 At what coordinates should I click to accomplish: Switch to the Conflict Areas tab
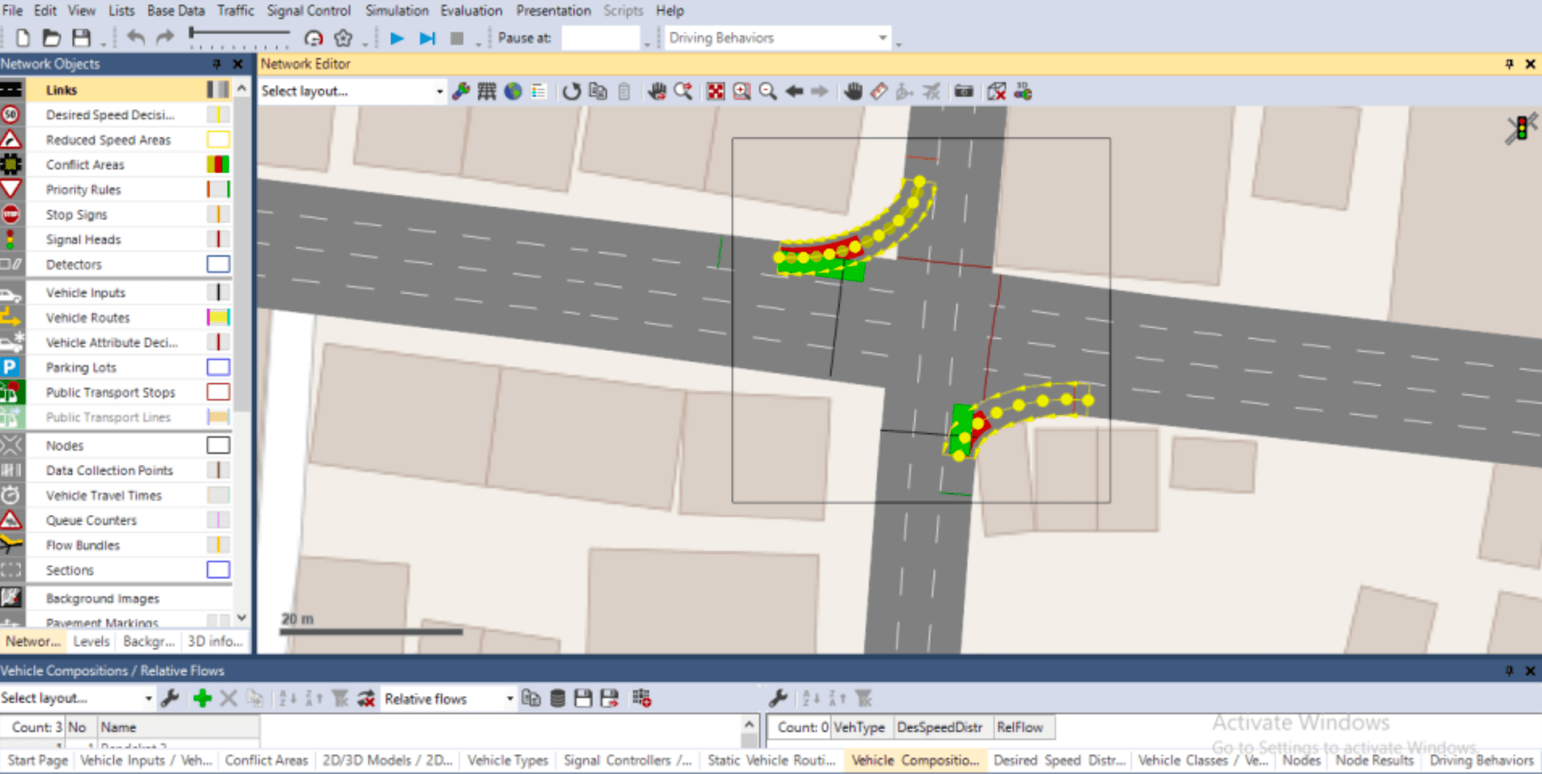[266, 760]
